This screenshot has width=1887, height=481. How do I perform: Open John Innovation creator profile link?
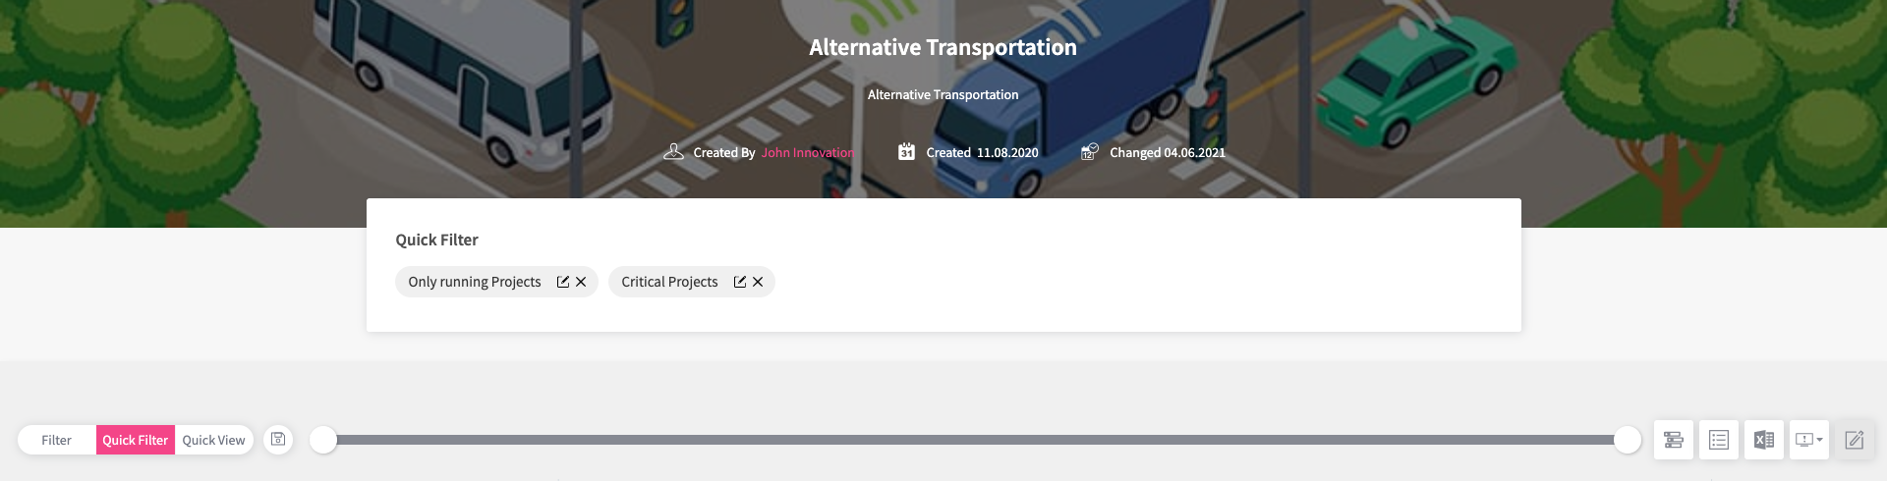(808, 153)
